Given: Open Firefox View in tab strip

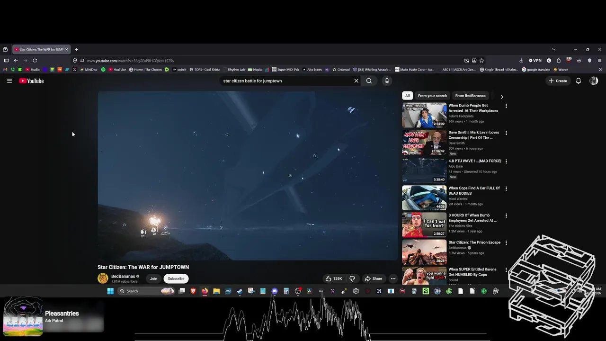Looking at the screenshot, I should 5,49.
